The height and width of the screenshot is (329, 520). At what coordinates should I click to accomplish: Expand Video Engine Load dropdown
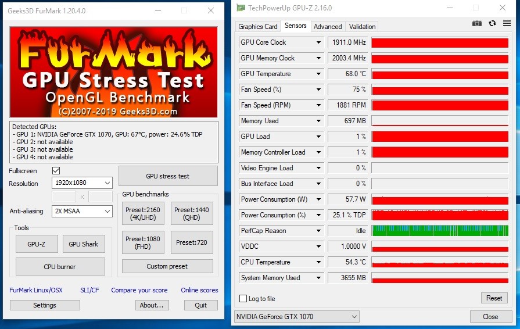318,168
